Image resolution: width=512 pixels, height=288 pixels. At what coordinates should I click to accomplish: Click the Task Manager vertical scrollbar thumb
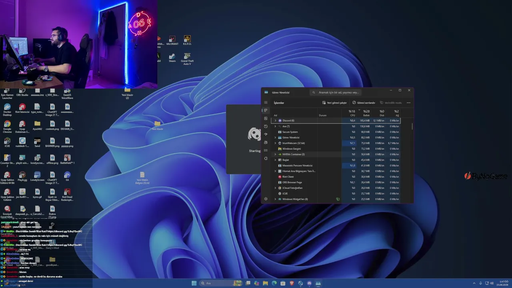tap(412, 126)
